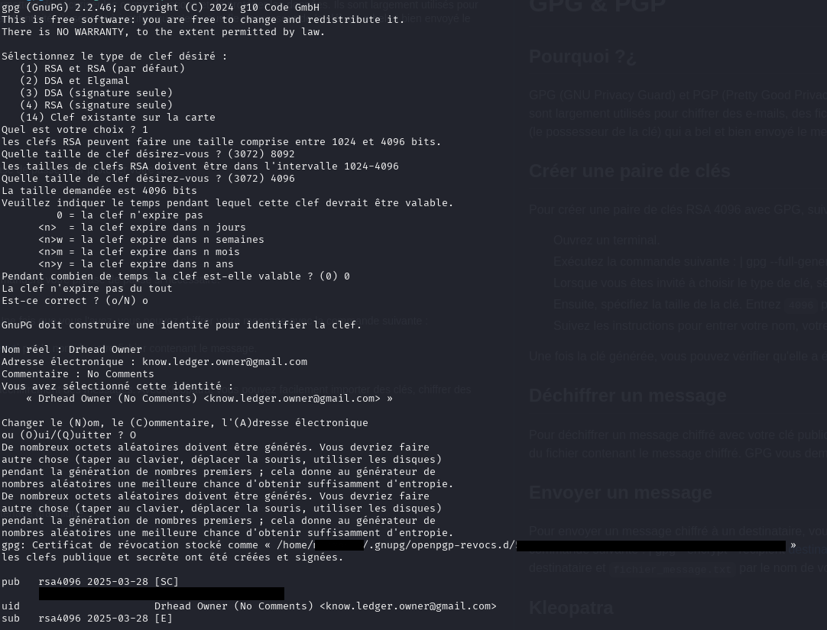Click the 'Quel est votre choix ? 1' line
The image size is (827, 630).
click(x=74, y=130)
